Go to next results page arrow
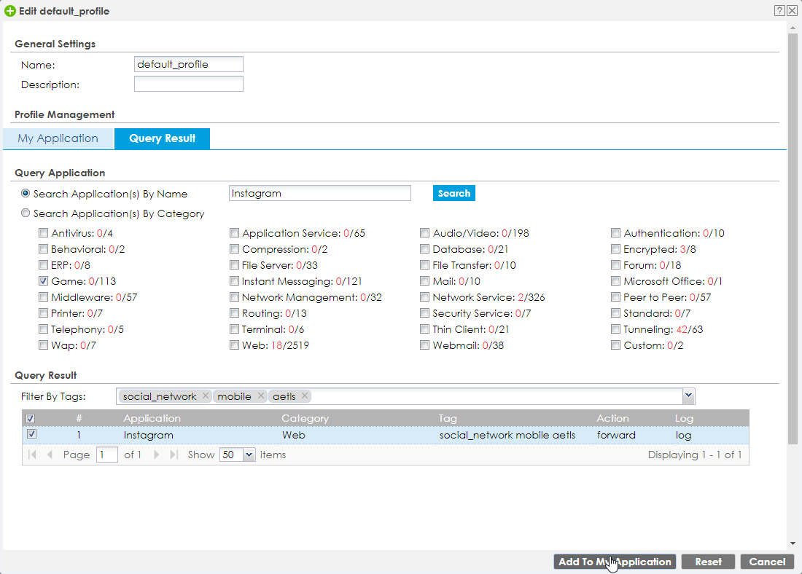 click(157, 455)
